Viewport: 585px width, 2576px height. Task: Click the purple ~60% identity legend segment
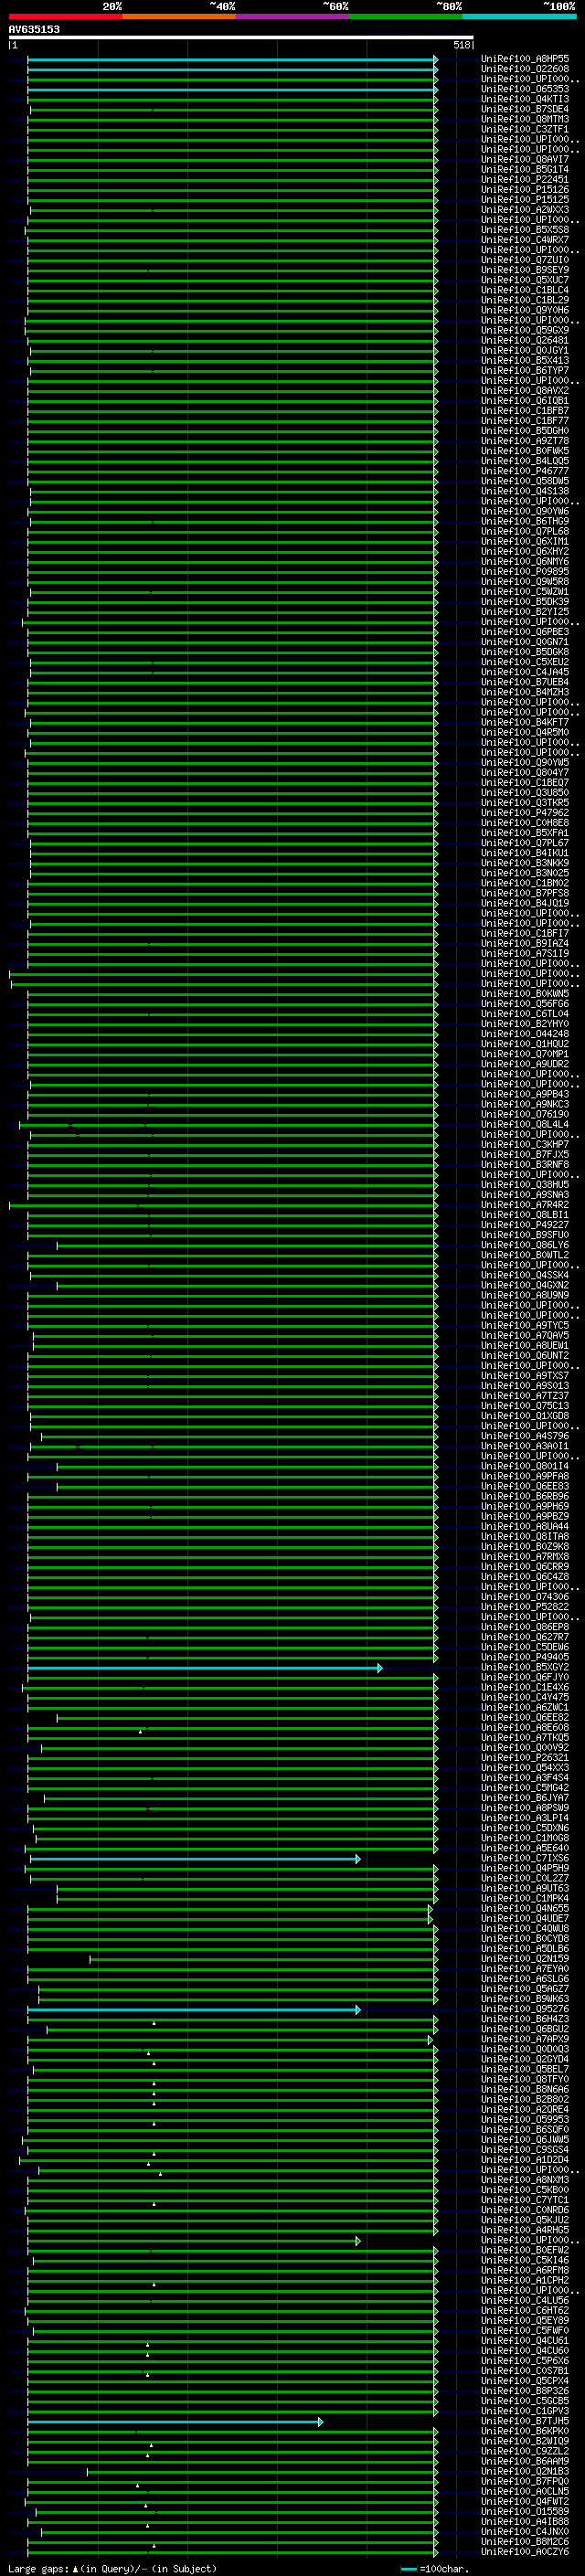(292, 16)
